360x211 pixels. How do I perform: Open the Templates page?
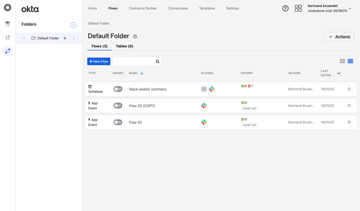tap(207, 8)
